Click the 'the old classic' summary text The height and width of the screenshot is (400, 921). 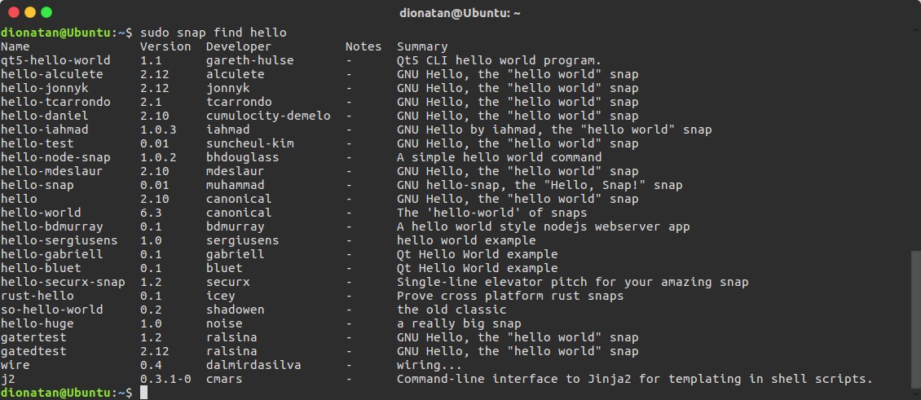[452, 310]
